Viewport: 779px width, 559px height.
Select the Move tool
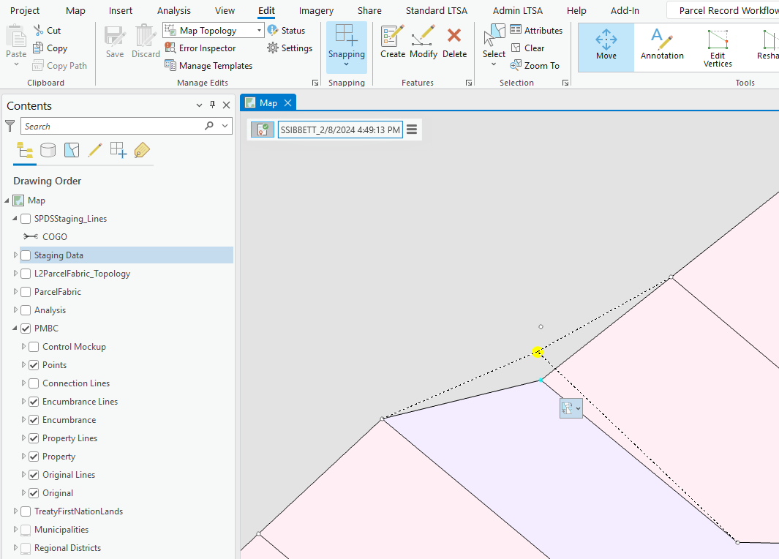(606, 47)
